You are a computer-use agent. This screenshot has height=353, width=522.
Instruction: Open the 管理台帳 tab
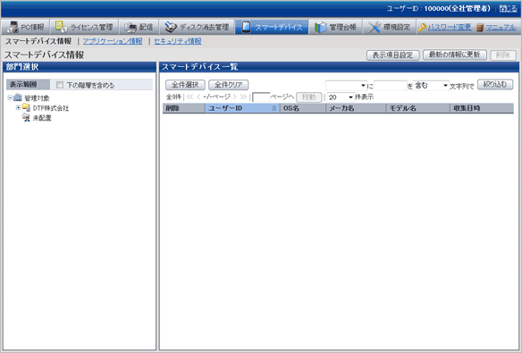pyautogui.click(x=335, y=27)
